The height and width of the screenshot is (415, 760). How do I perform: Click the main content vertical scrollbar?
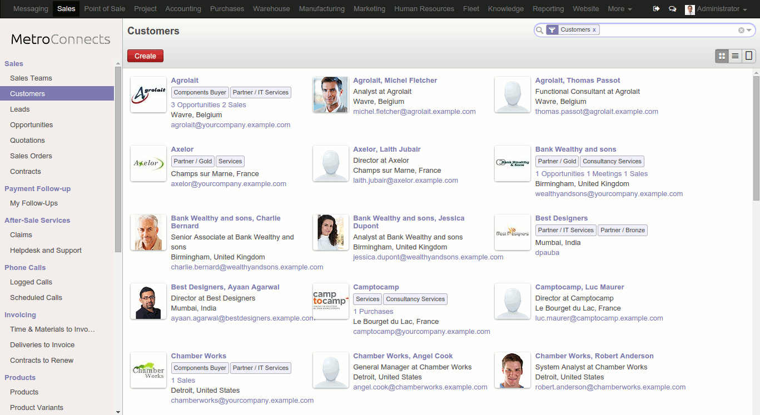(756, 139)
